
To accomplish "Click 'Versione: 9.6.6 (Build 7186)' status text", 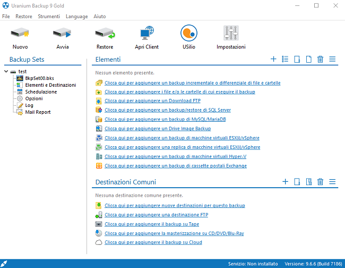I will [313, 264].
